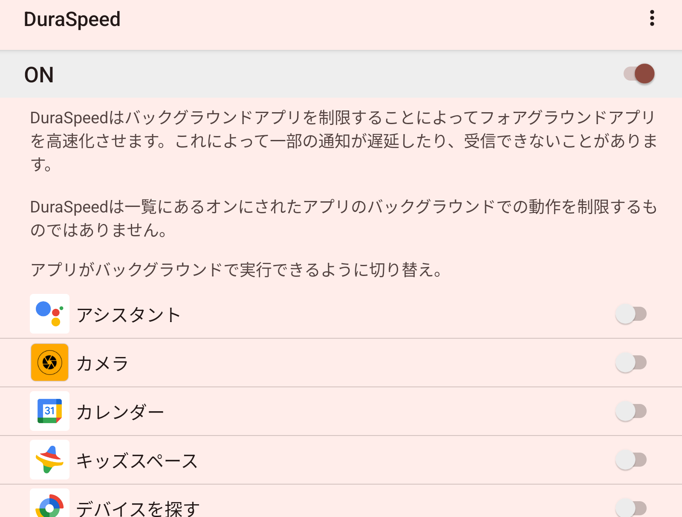Screen dimensions: 682x517
Task: Toggle the デバイスを探す switch
Action: point(631,508)
